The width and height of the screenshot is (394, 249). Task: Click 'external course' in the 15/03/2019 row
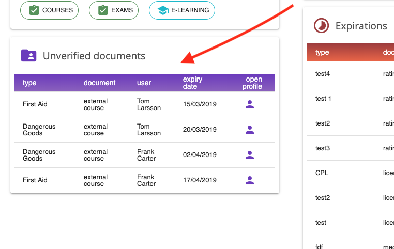tap(96, 104)
